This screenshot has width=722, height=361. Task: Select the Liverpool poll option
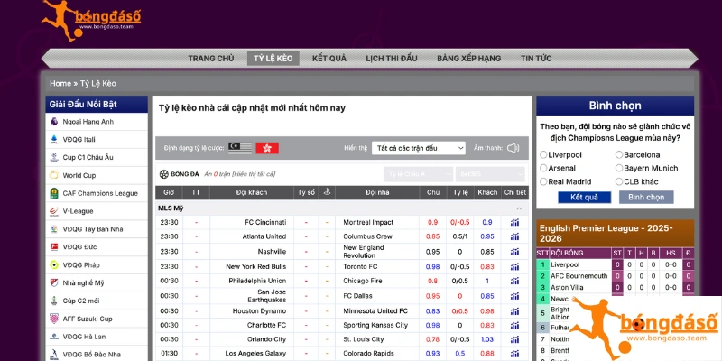tap(542, 154)
